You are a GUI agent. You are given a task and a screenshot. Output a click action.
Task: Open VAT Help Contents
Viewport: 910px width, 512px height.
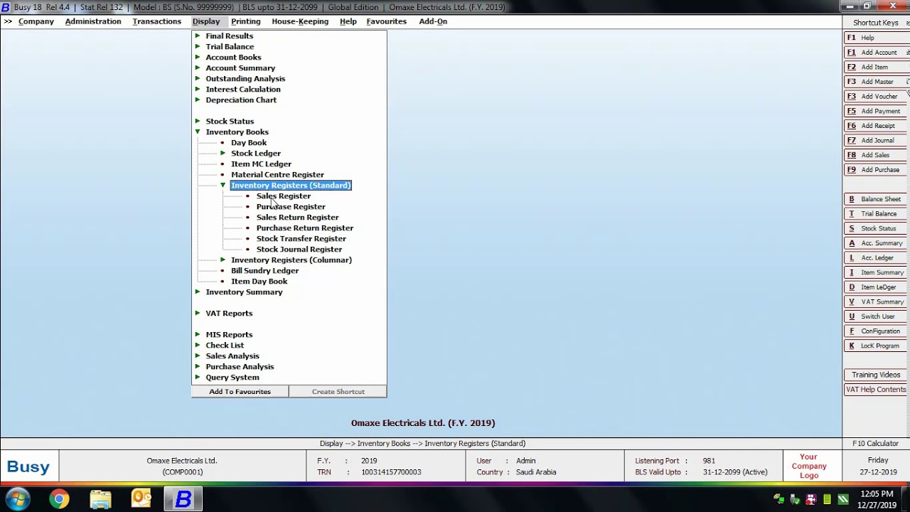[x=876, y=390]
